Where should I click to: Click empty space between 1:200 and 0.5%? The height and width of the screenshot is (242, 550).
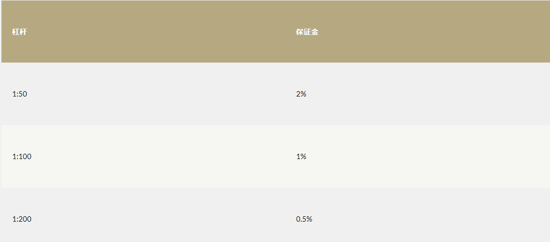[x=164, y=219]
